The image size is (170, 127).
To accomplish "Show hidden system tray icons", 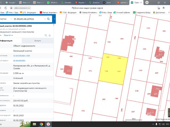I will click(153, 124).
